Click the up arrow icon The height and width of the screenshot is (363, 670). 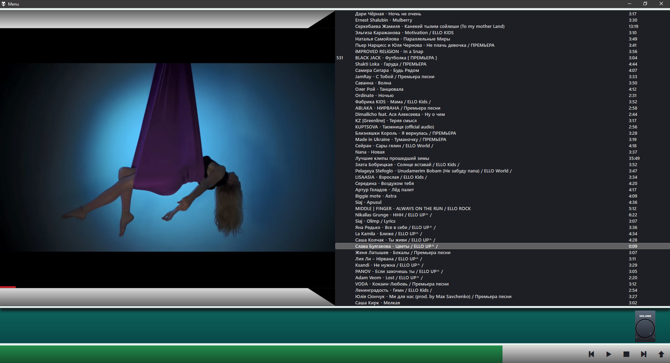[661, 354]
